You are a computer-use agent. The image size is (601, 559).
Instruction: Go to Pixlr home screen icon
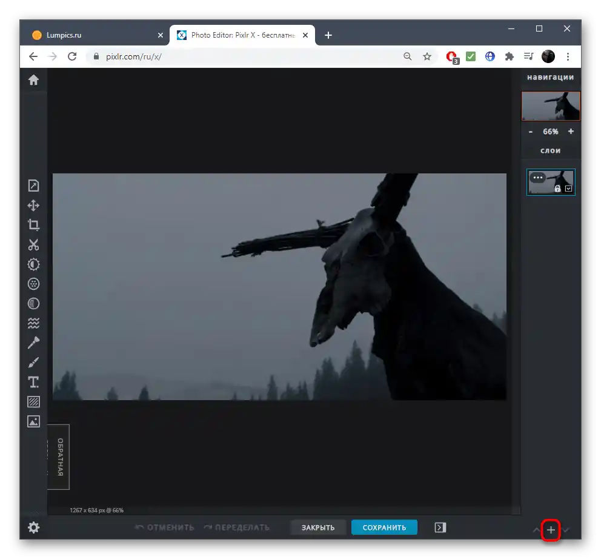point(33,80)
